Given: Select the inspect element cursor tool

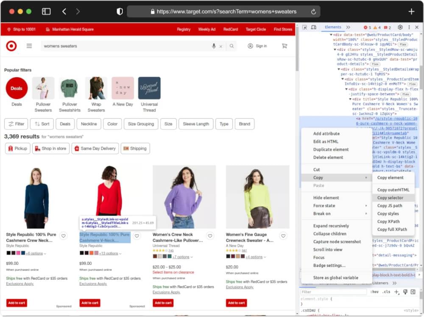Looking at the screenshot, I should coord(304,27).
